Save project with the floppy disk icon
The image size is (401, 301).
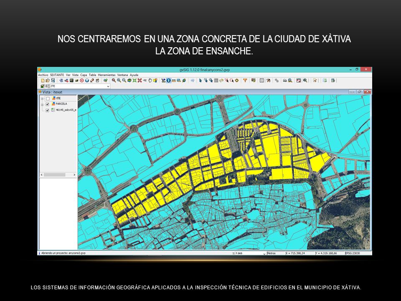point(53,80)
